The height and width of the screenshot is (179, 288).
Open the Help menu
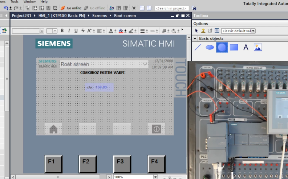[44, 1]
